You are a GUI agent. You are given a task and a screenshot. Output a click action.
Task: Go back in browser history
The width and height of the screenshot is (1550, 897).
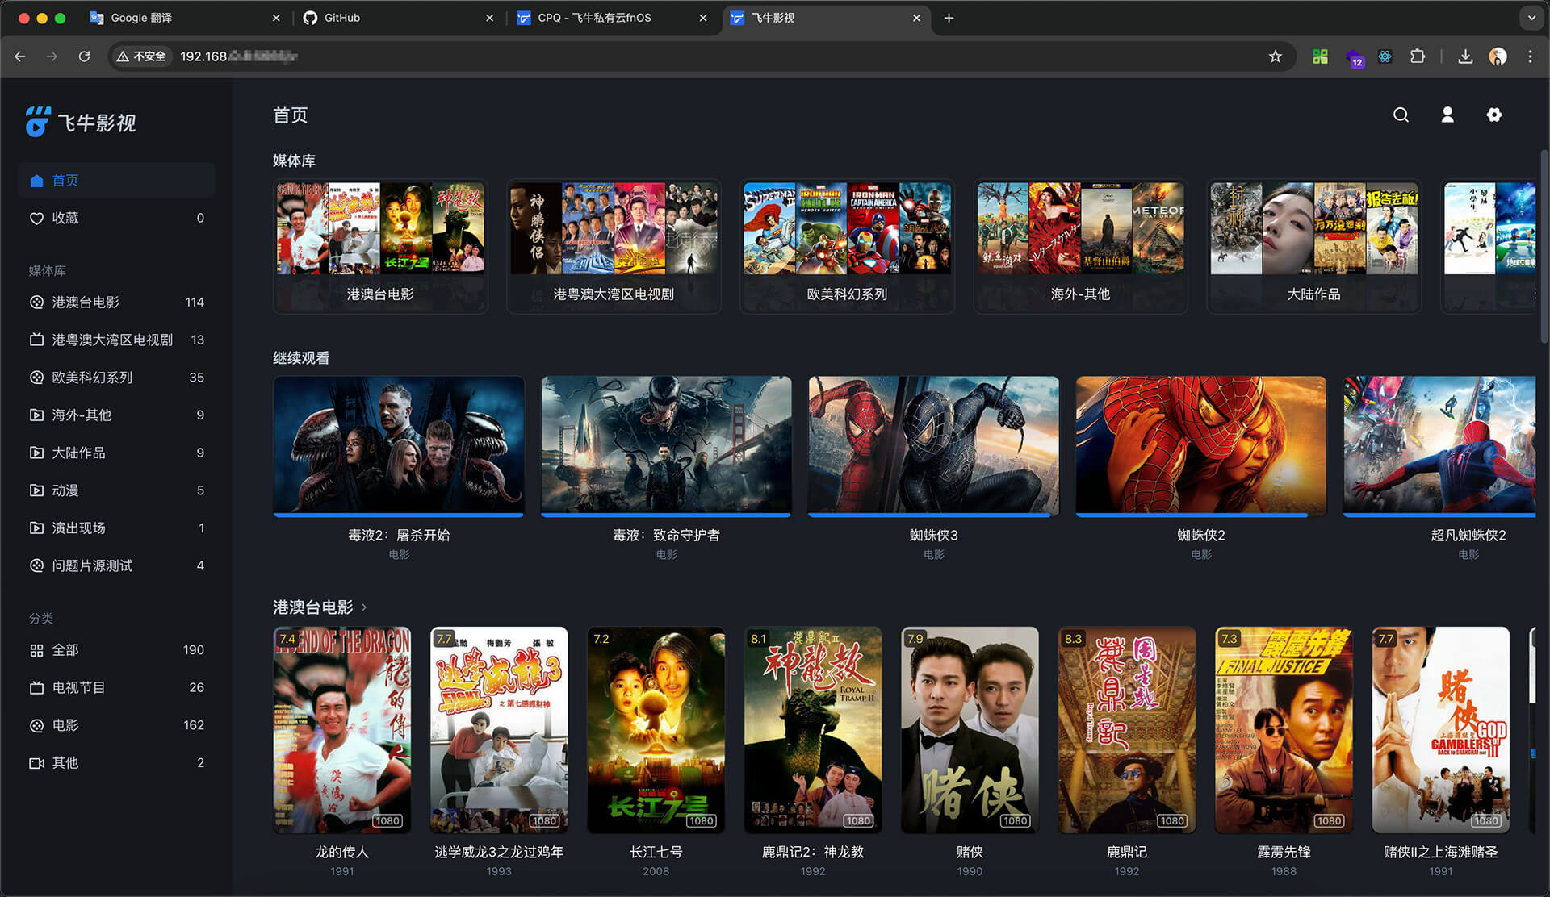[x=20, y=56]
